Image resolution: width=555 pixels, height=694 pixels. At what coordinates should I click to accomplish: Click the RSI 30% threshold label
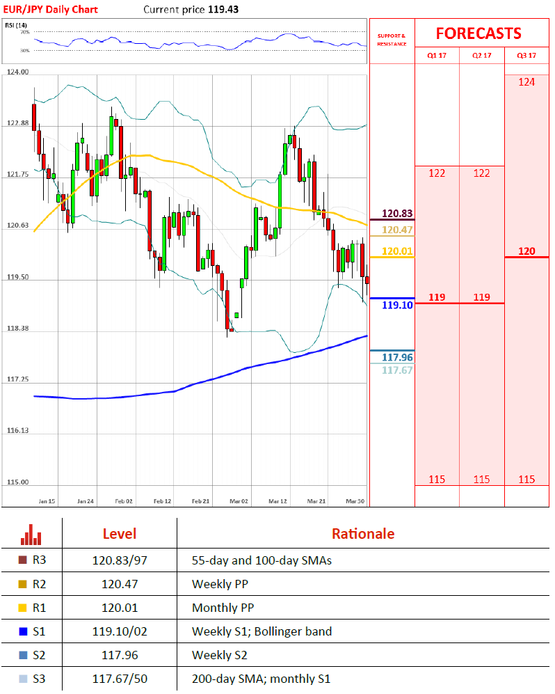pos(25,50)
